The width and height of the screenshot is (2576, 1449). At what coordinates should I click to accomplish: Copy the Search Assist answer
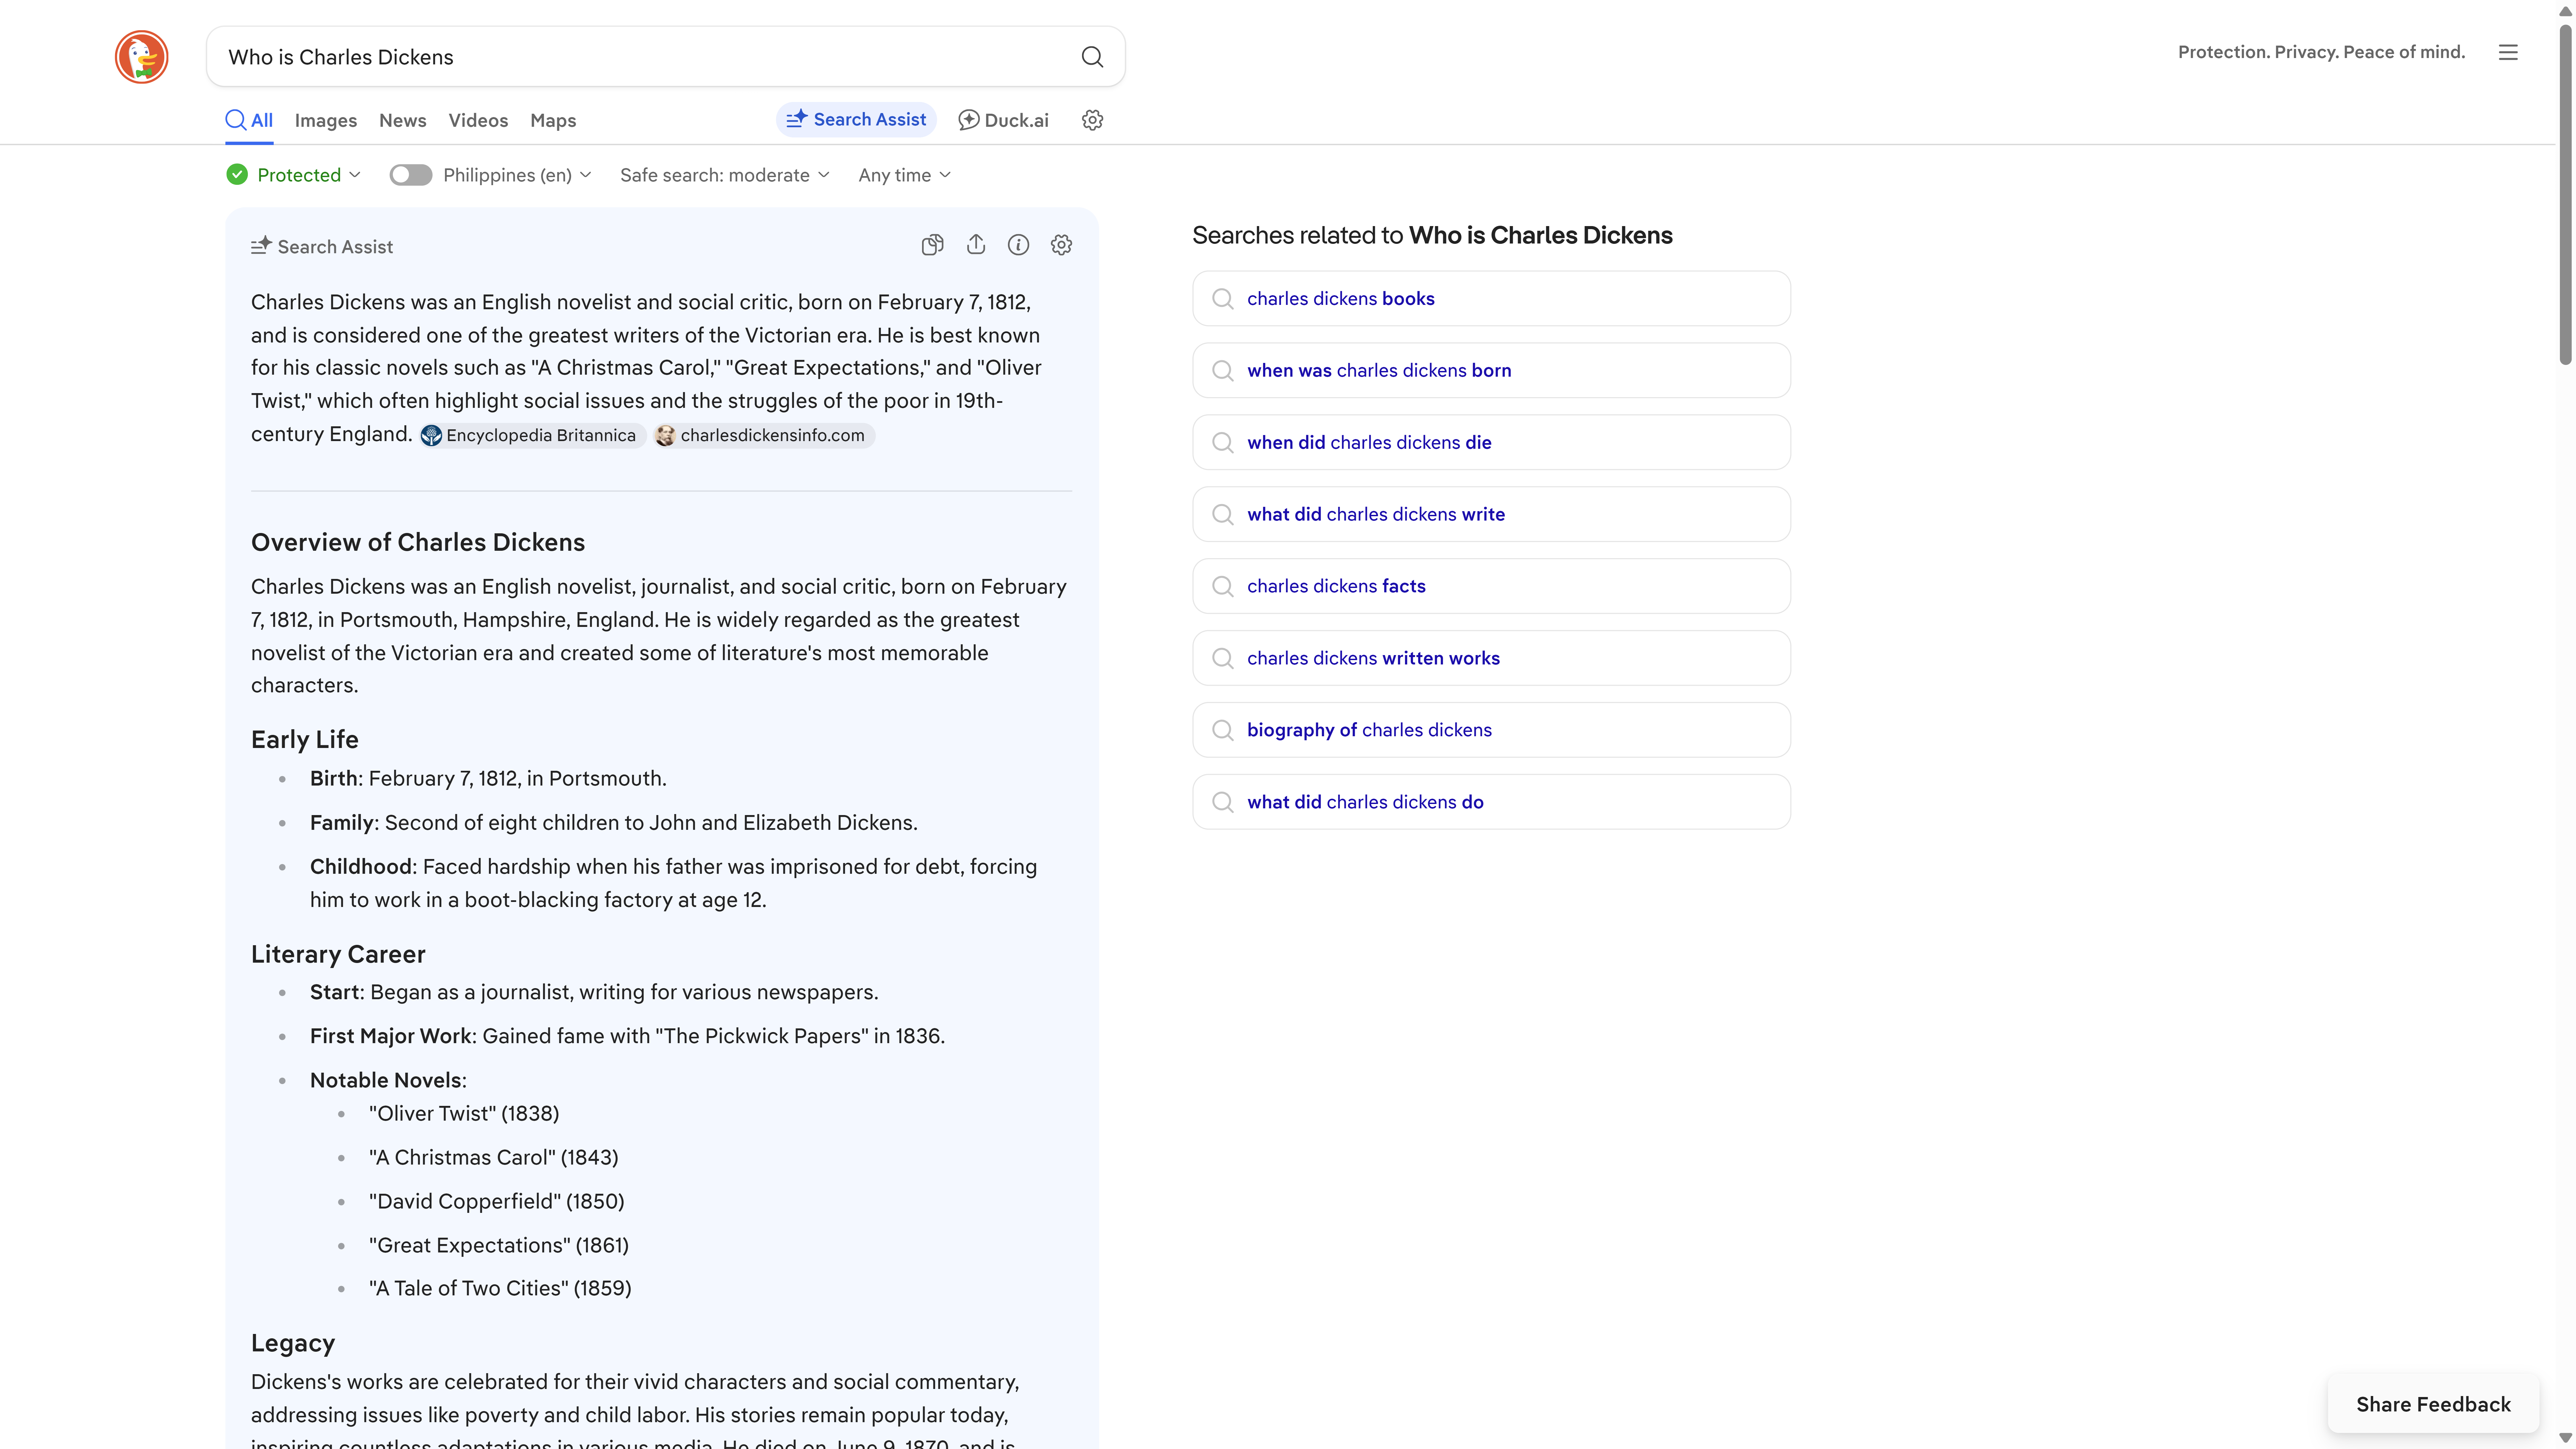click(932, 245)
